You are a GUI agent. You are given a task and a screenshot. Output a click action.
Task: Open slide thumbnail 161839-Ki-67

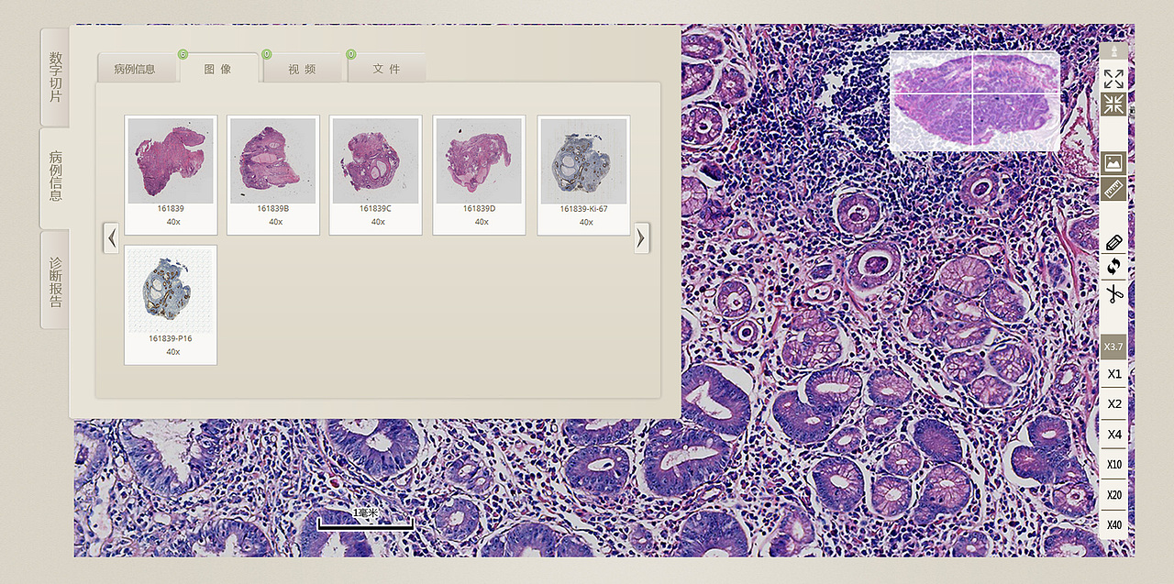pos(583,174)
